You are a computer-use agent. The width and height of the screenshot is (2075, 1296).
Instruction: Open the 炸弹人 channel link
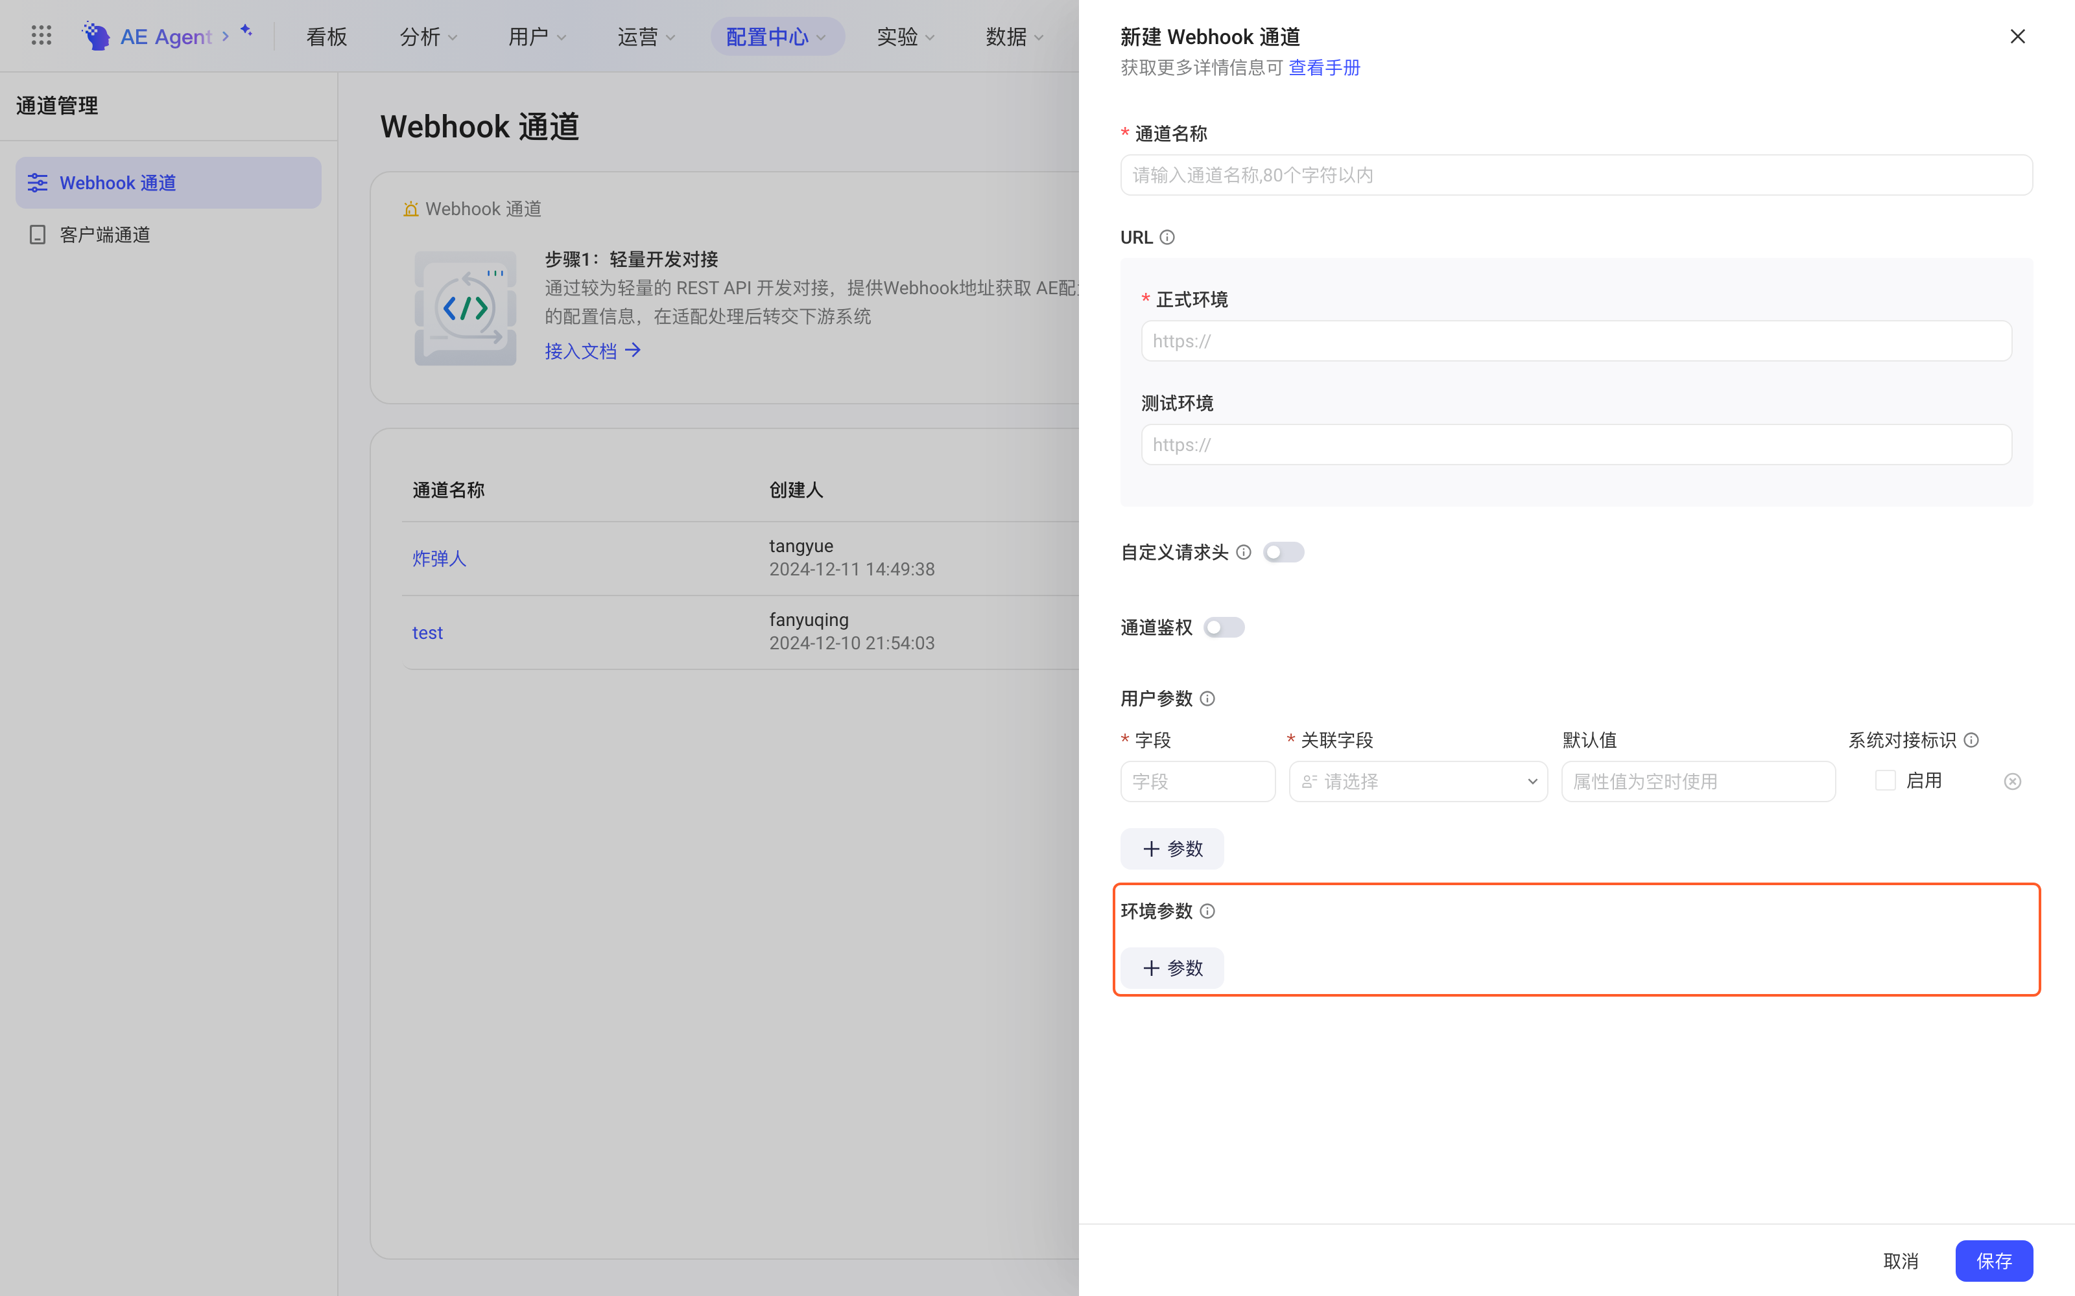439,559
